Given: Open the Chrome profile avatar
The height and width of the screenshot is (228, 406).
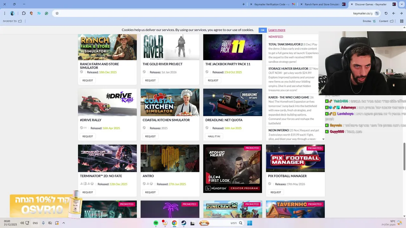Looking at the screenshot, I should [12, 13].
